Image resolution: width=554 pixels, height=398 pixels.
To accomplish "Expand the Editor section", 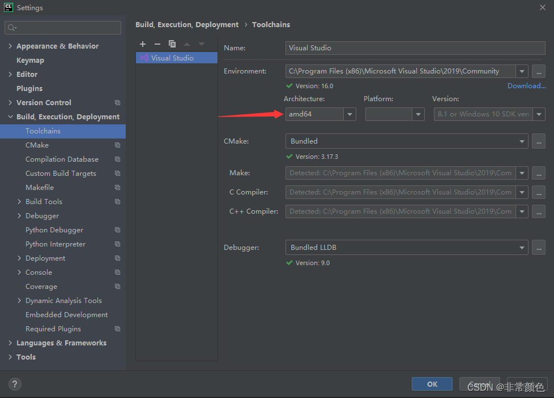I will tap(10, 74).
